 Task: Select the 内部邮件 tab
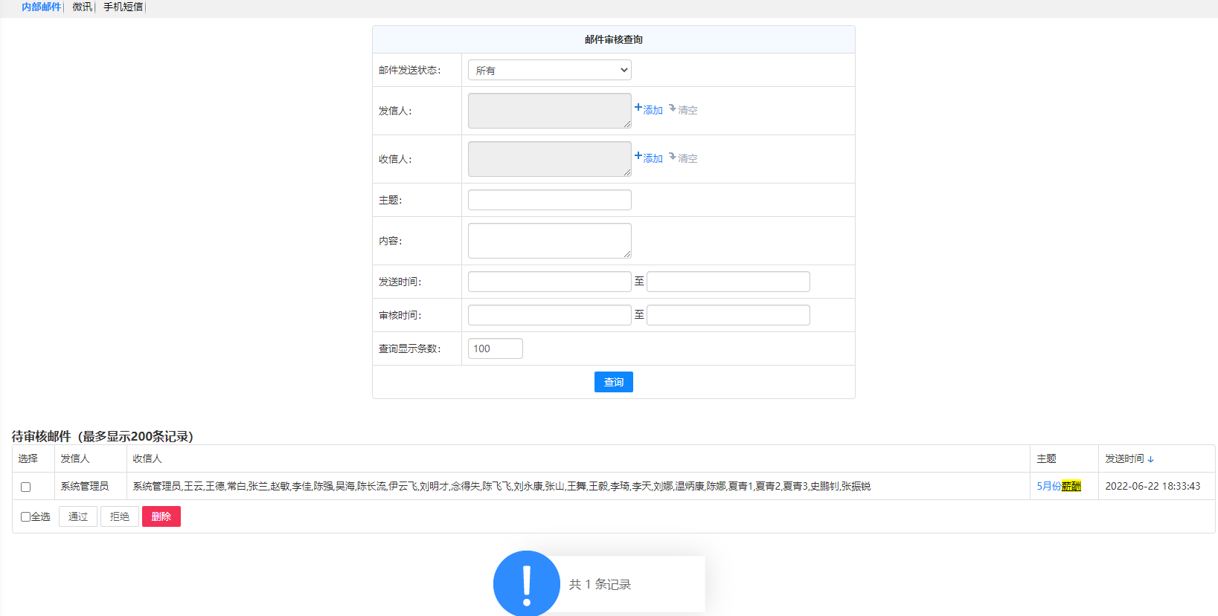tap(41, 7)
